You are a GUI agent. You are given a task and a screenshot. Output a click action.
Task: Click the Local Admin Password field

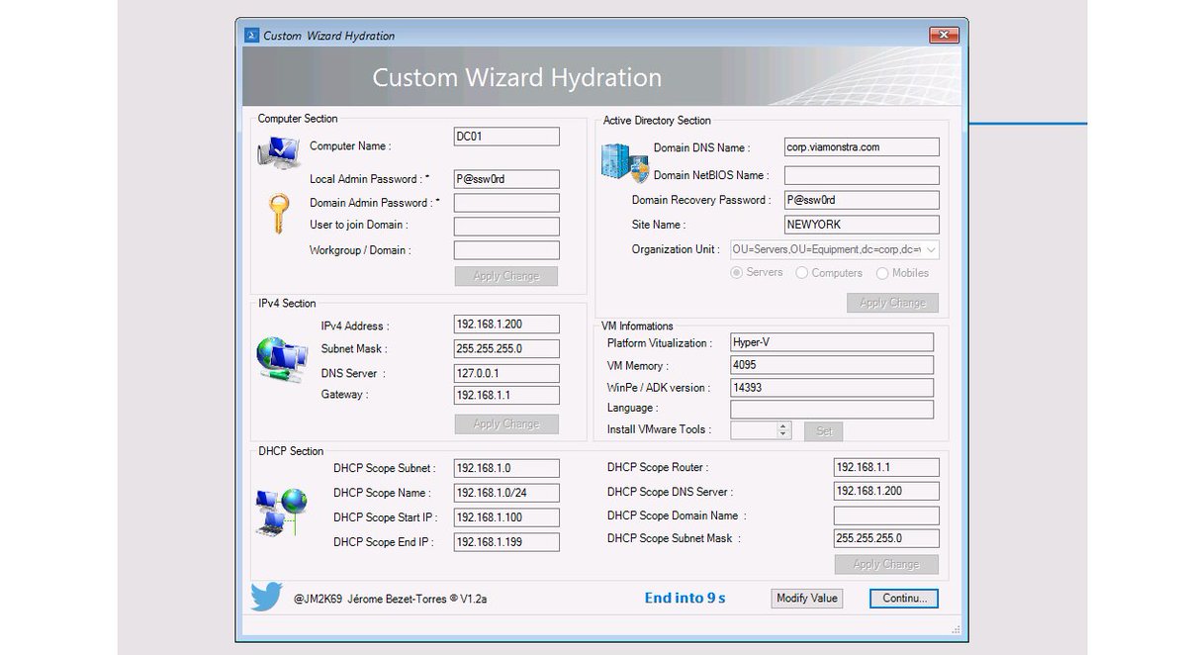[506, 179]
